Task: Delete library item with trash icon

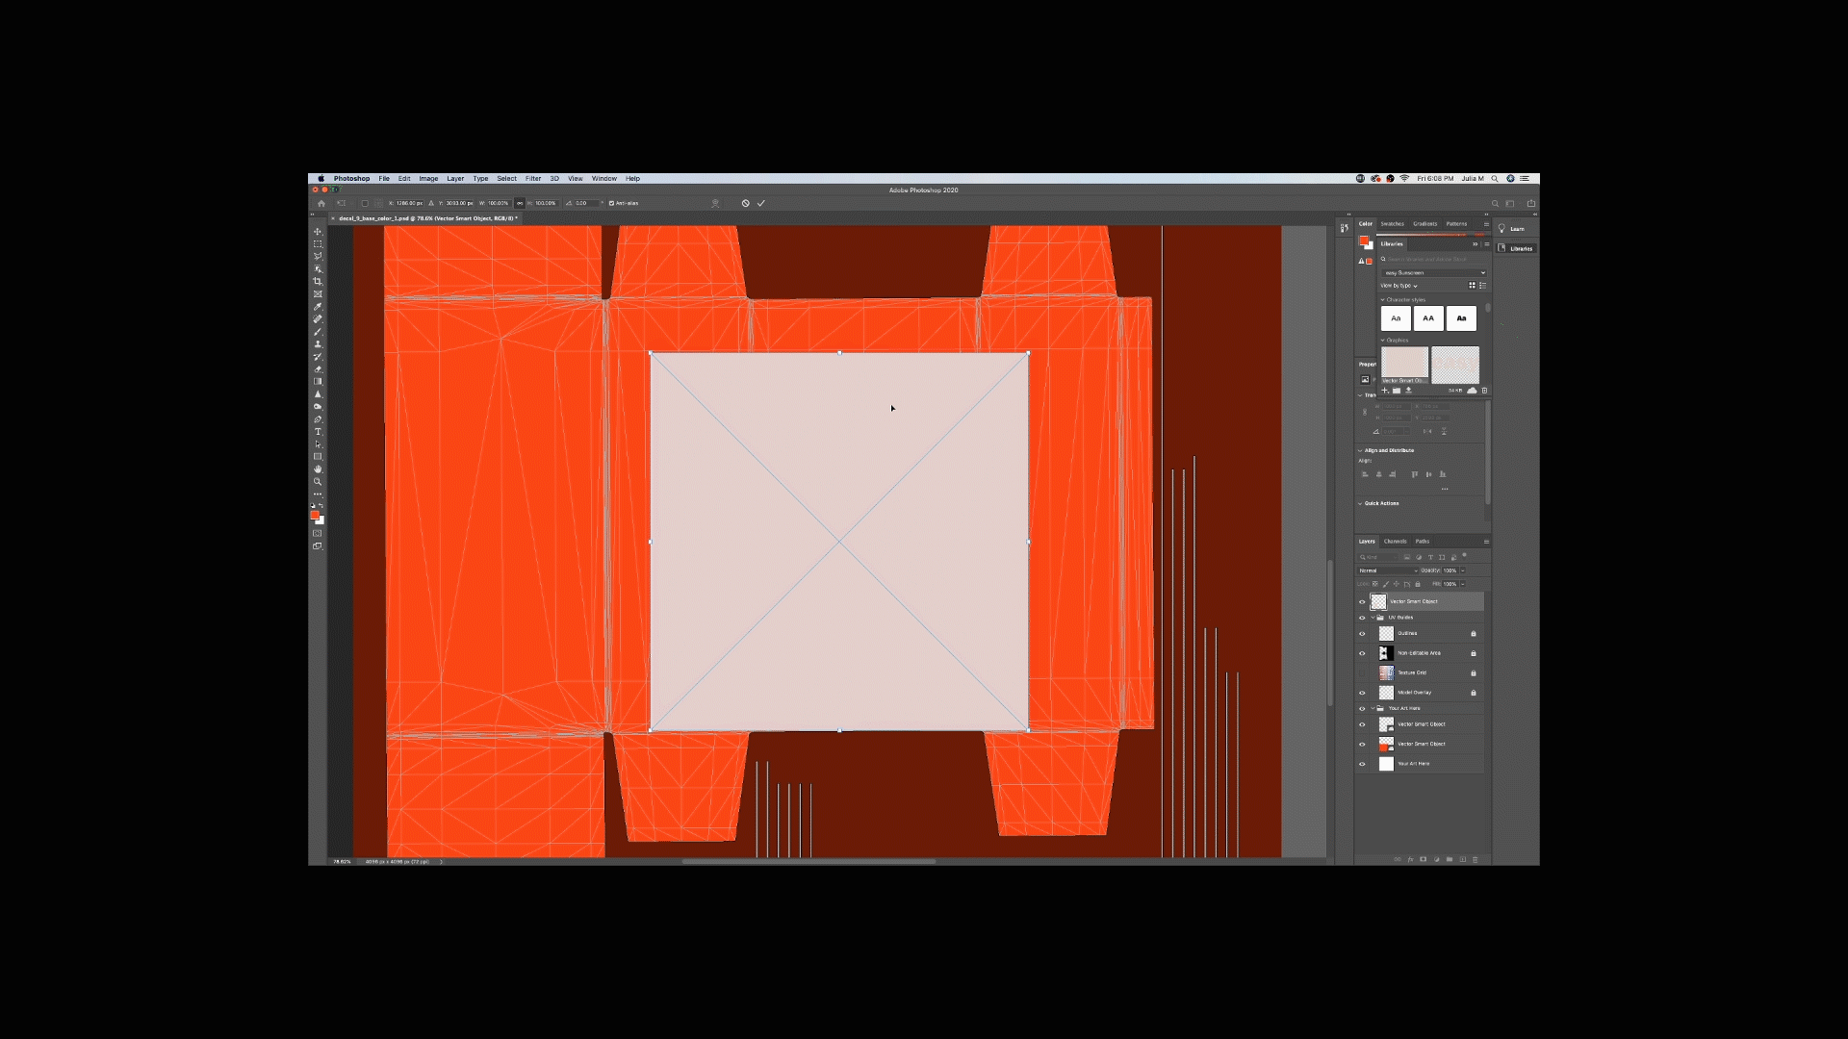Action: 1484,391
